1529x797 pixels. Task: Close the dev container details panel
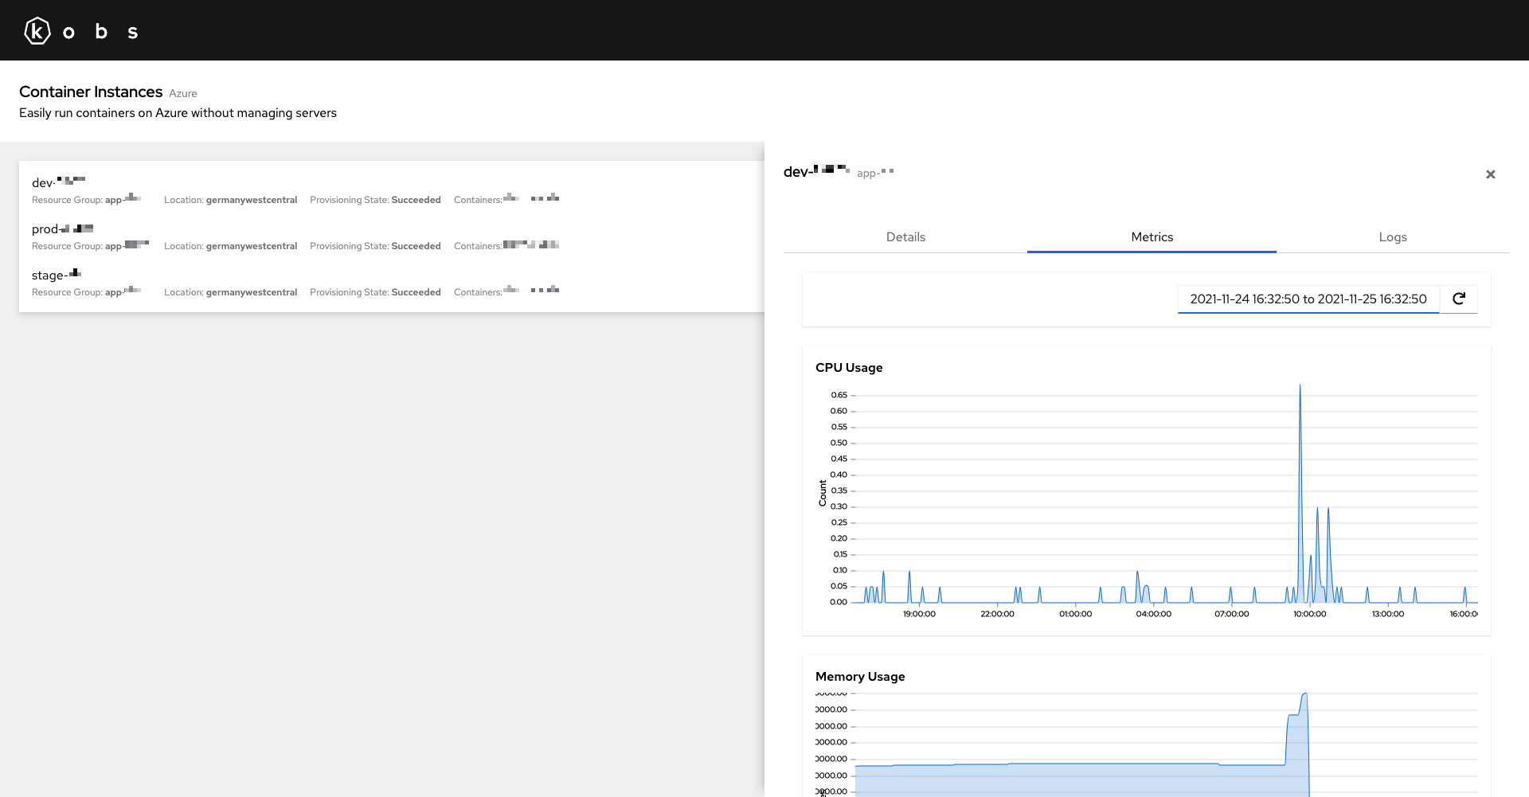(x=1491, y=174)
